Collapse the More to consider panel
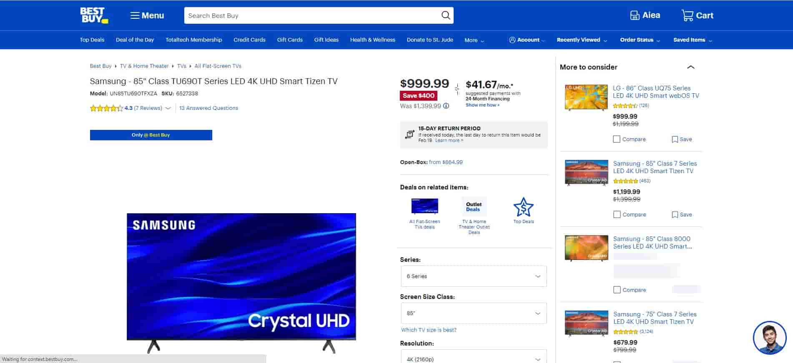 click(690, 67)
